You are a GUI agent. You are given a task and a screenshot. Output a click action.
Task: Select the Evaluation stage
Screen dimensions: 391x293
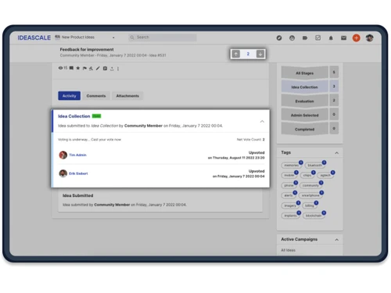[x=304, y=101]
